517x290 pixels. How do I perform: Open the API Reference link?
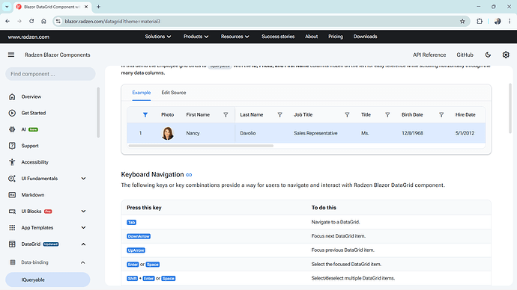[429, 55]
